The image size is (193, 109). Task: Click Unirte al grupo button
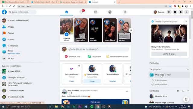pos(169,54)
